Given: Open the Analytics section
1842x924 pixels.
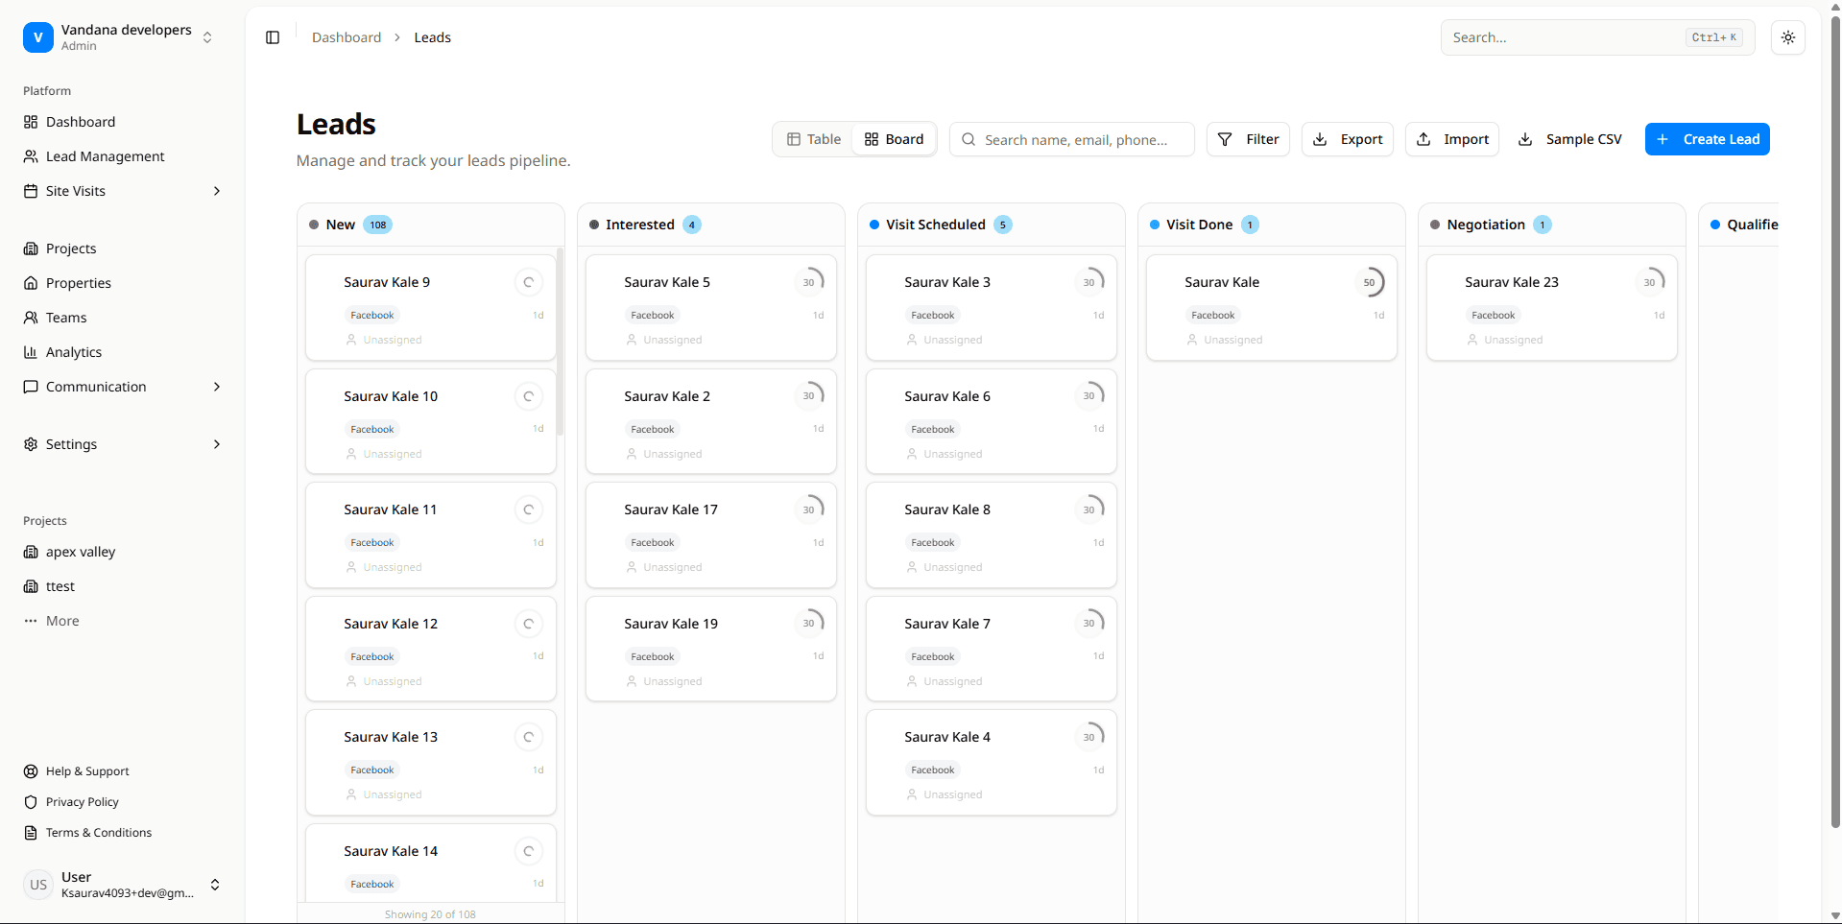Looking at the screenshot, I should click(74, 352).
